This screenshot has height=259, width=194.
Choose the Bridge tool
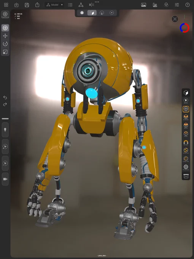point(186,142)
